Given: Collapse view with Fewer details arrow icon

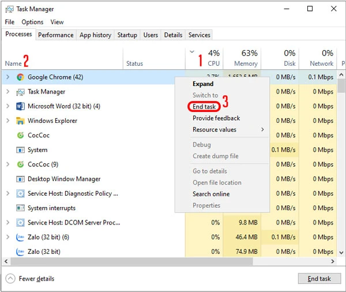Looking at the screenshot, I should (10, 279).
